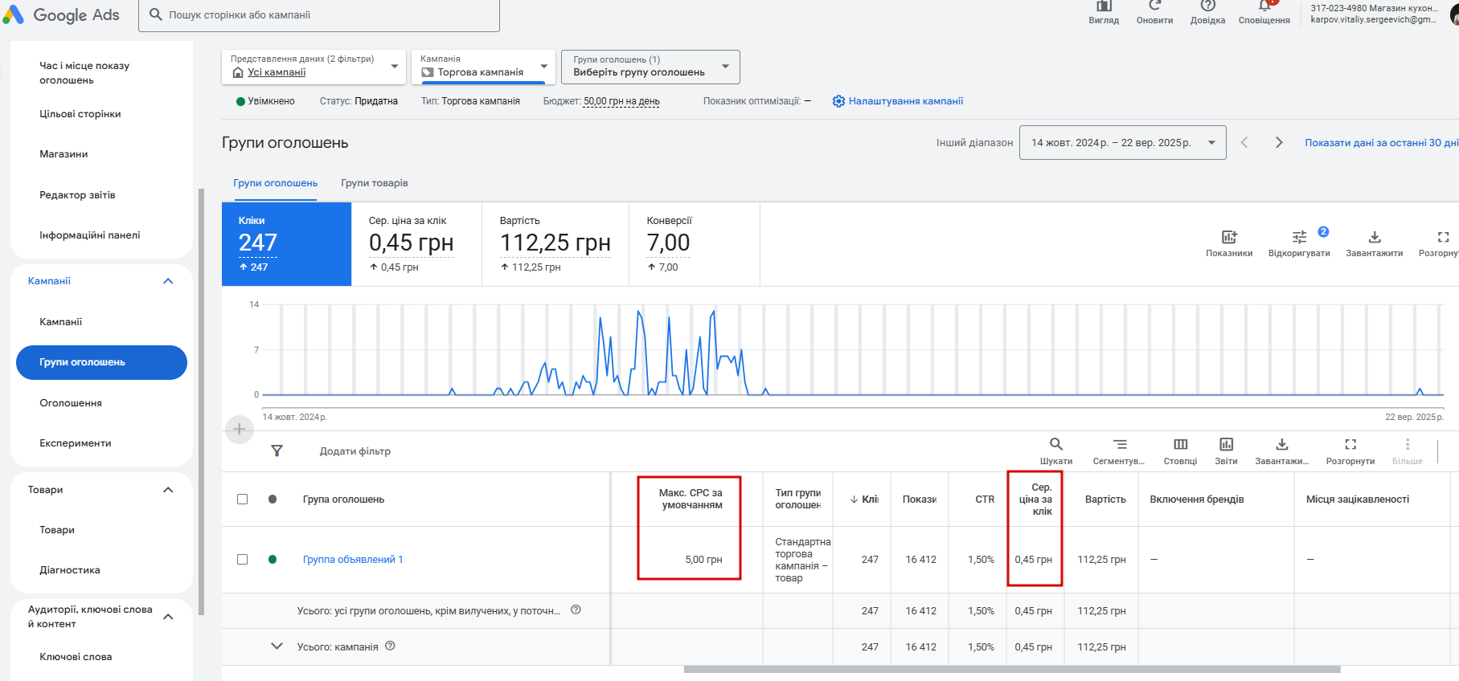Click the Оновити refresh icon

click(1155, 6)
